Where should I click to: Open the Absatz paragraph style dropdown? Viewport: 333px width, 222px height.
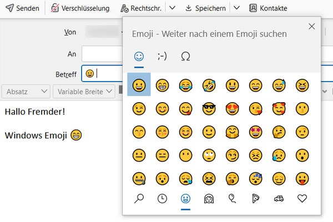26,92
